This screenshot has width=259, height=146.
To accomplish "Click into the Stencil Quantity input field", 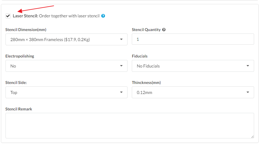I will pos(192,39).
